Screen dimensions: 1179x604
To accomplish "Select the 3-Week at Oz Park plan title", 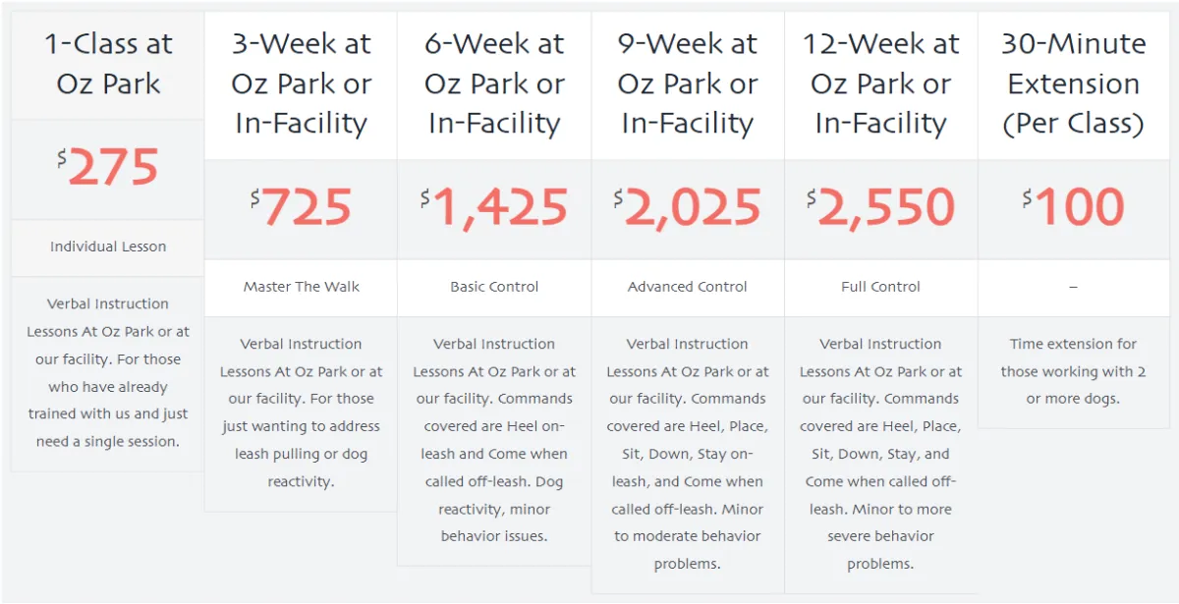I will pos(301,83).
